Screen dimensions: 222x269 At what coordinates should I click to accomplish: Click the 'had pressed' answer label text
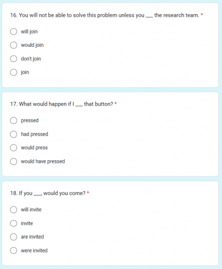[35, 134]
